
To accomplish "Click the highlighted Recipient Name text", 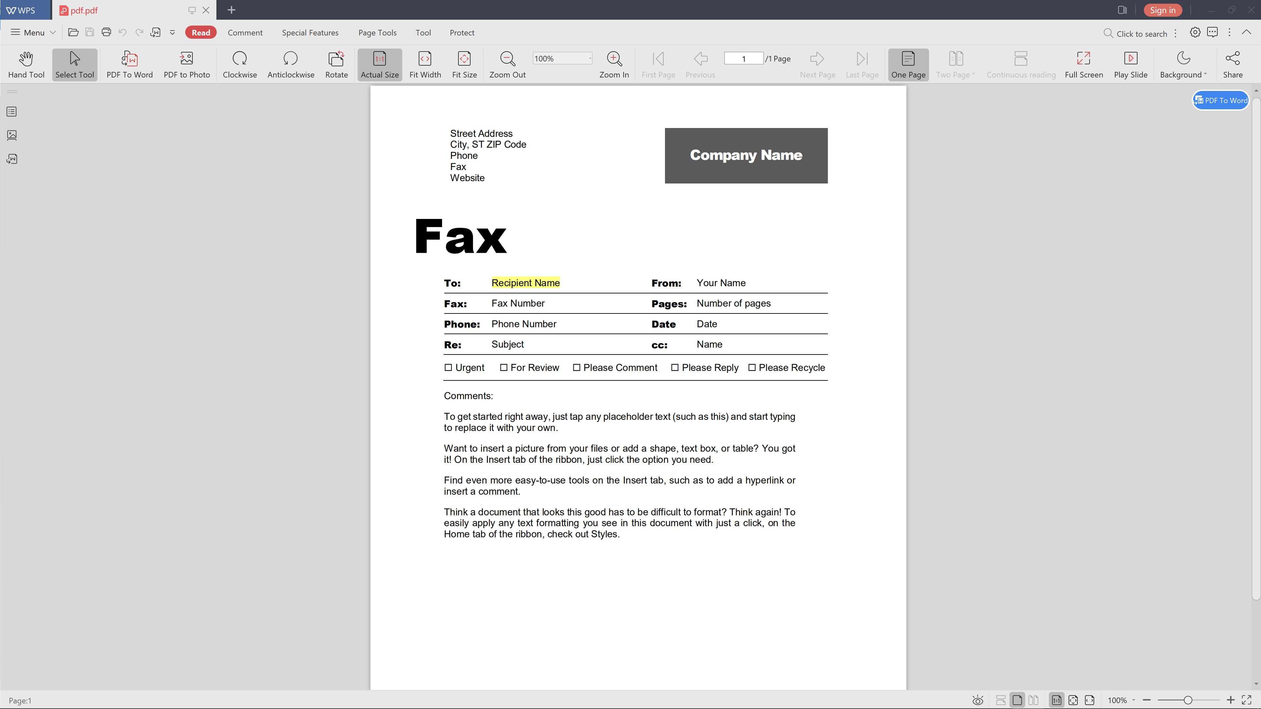I will pyautogui.click(x=525, y=283).
